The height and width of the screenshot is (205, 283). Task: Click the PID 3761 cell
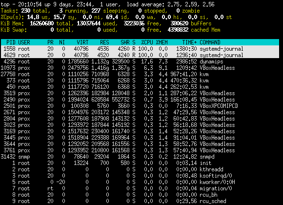click(x=9, y=150)
